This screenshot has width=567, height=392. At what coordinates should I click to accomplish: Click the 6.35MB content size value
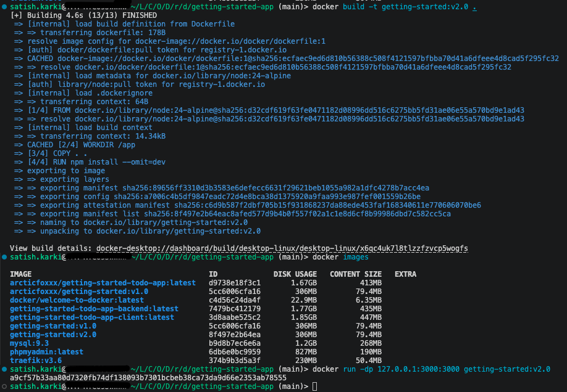click(369, 300)
